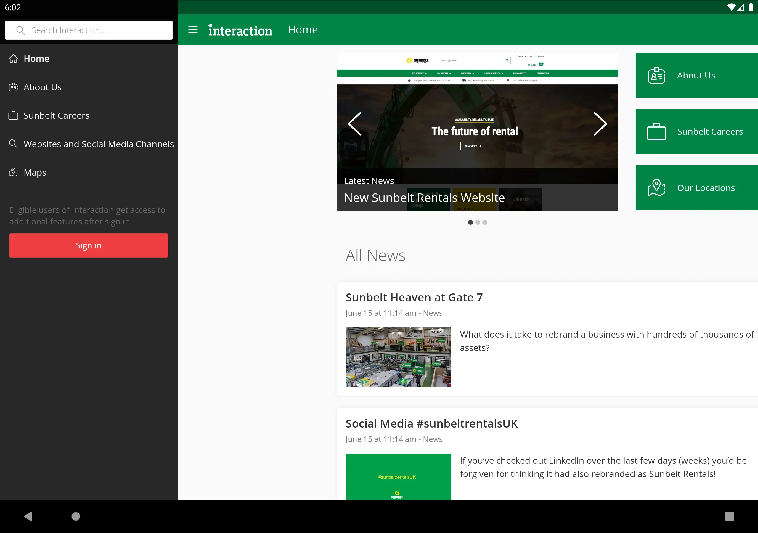Click the Sunbelt Rentals logo in banner
The image size is (758, 533).
pos(417,60)
